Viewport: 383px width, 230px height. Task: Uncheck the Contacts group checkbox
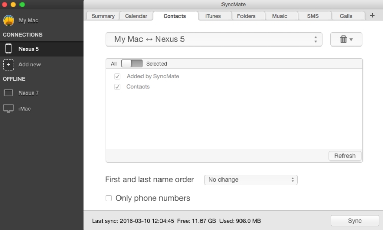tap(117, 87)
